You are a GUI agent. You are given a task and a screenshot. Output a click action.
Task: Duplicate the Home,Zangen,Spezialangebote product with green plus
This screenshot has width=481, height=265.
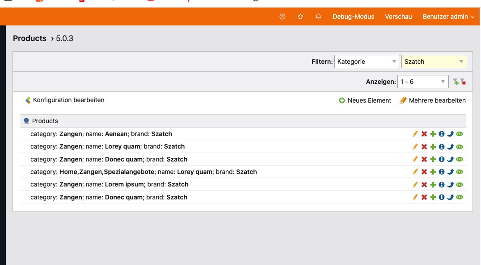click(x=433, y=172)
